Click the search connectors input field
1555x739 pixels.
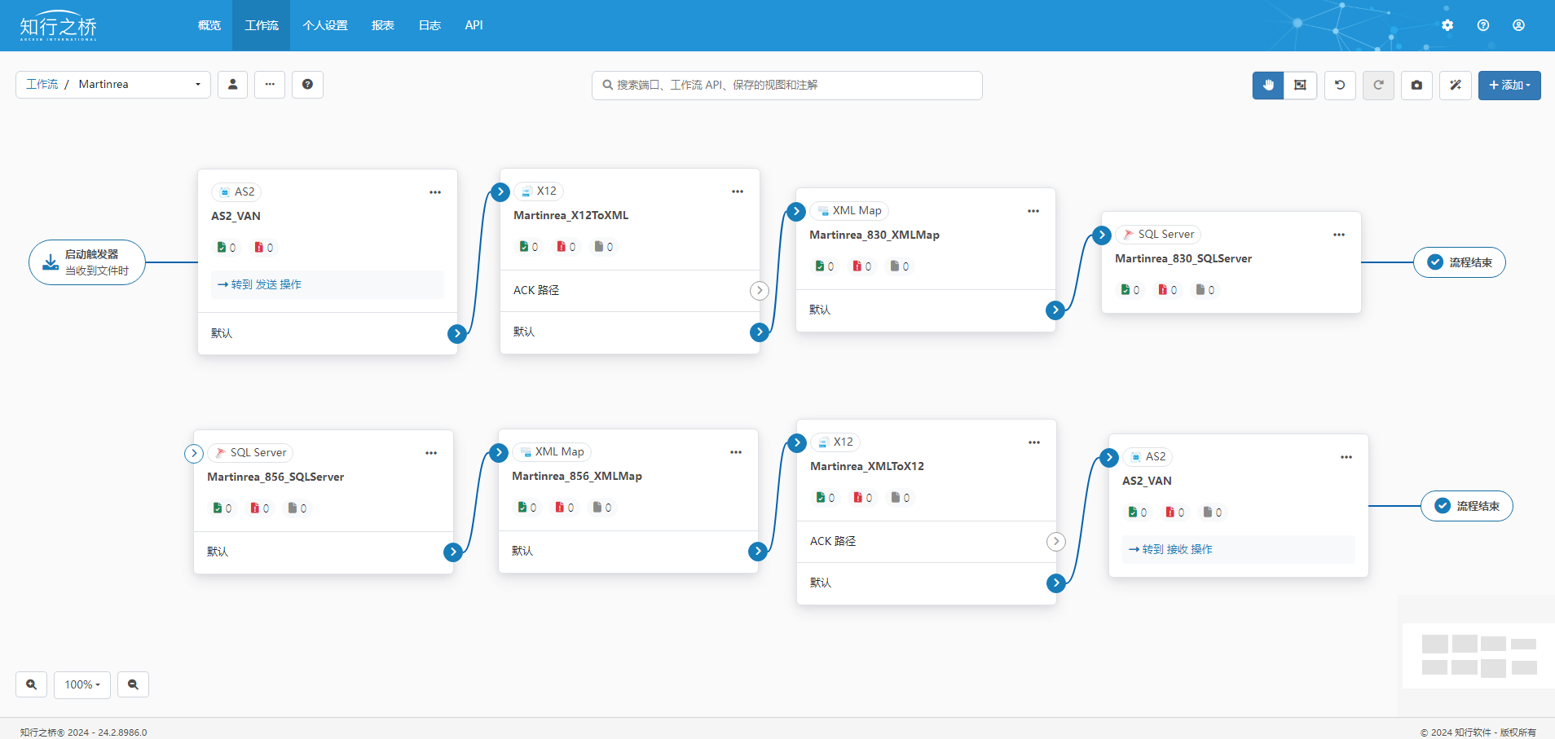pyautogui.click(x=786, y=86)
